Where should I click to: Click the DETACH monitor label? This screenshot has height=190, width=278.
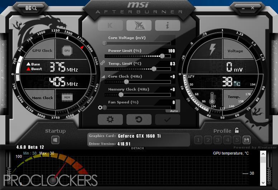(138, 148)
